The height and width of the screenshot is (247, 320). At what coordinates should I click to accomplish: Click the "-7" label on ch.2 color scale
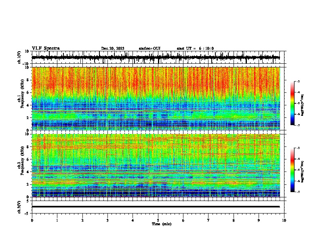tap(298, 192)
